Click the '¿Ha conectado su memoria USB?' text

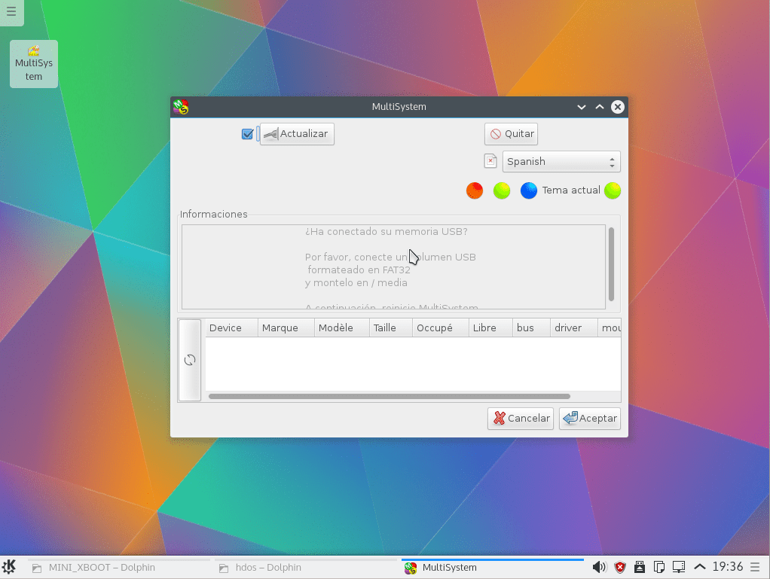386,232
